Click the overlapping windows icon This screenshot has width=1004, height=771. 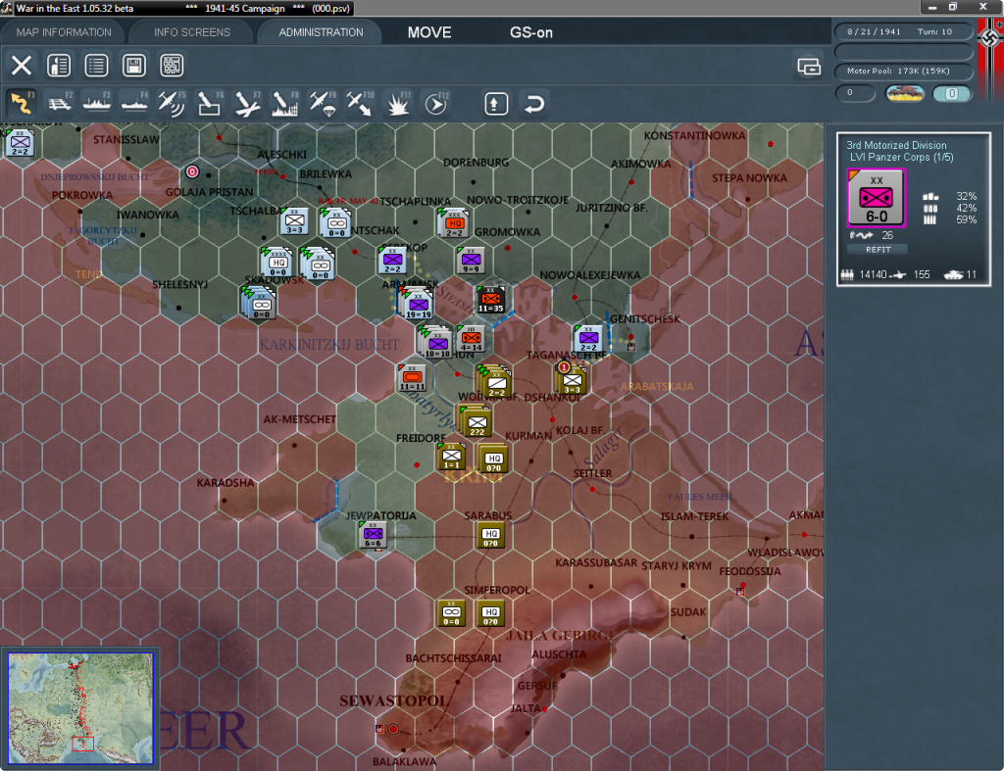click(x=809, y=66)
